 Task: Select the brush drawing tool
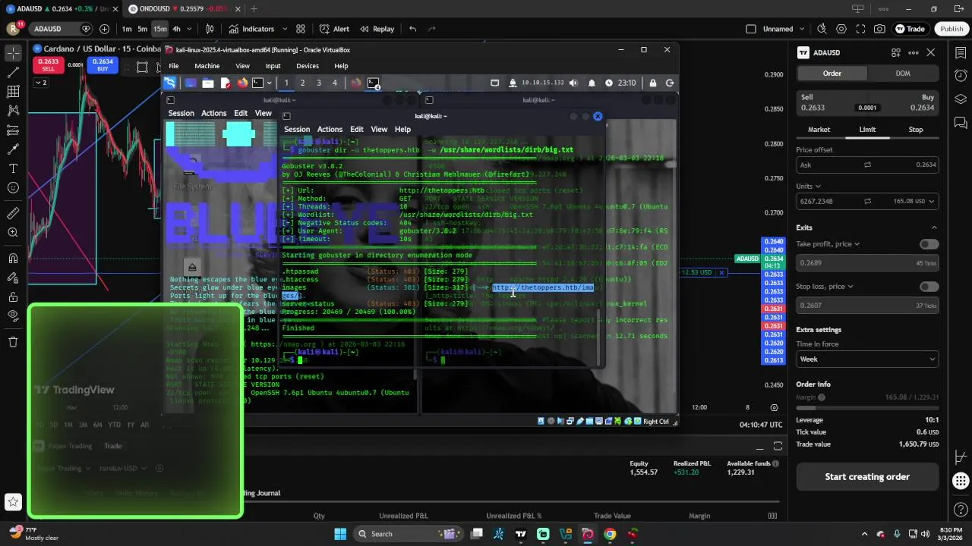pos(13,149)
